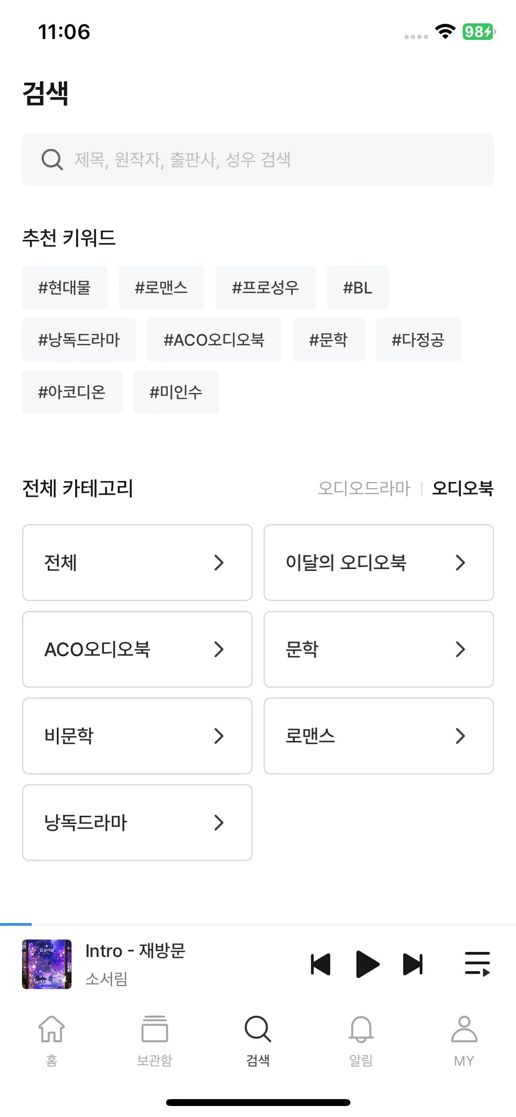Skip to the next track
Viewport: 516px width, 1117px height.
[x=412, y=964]
